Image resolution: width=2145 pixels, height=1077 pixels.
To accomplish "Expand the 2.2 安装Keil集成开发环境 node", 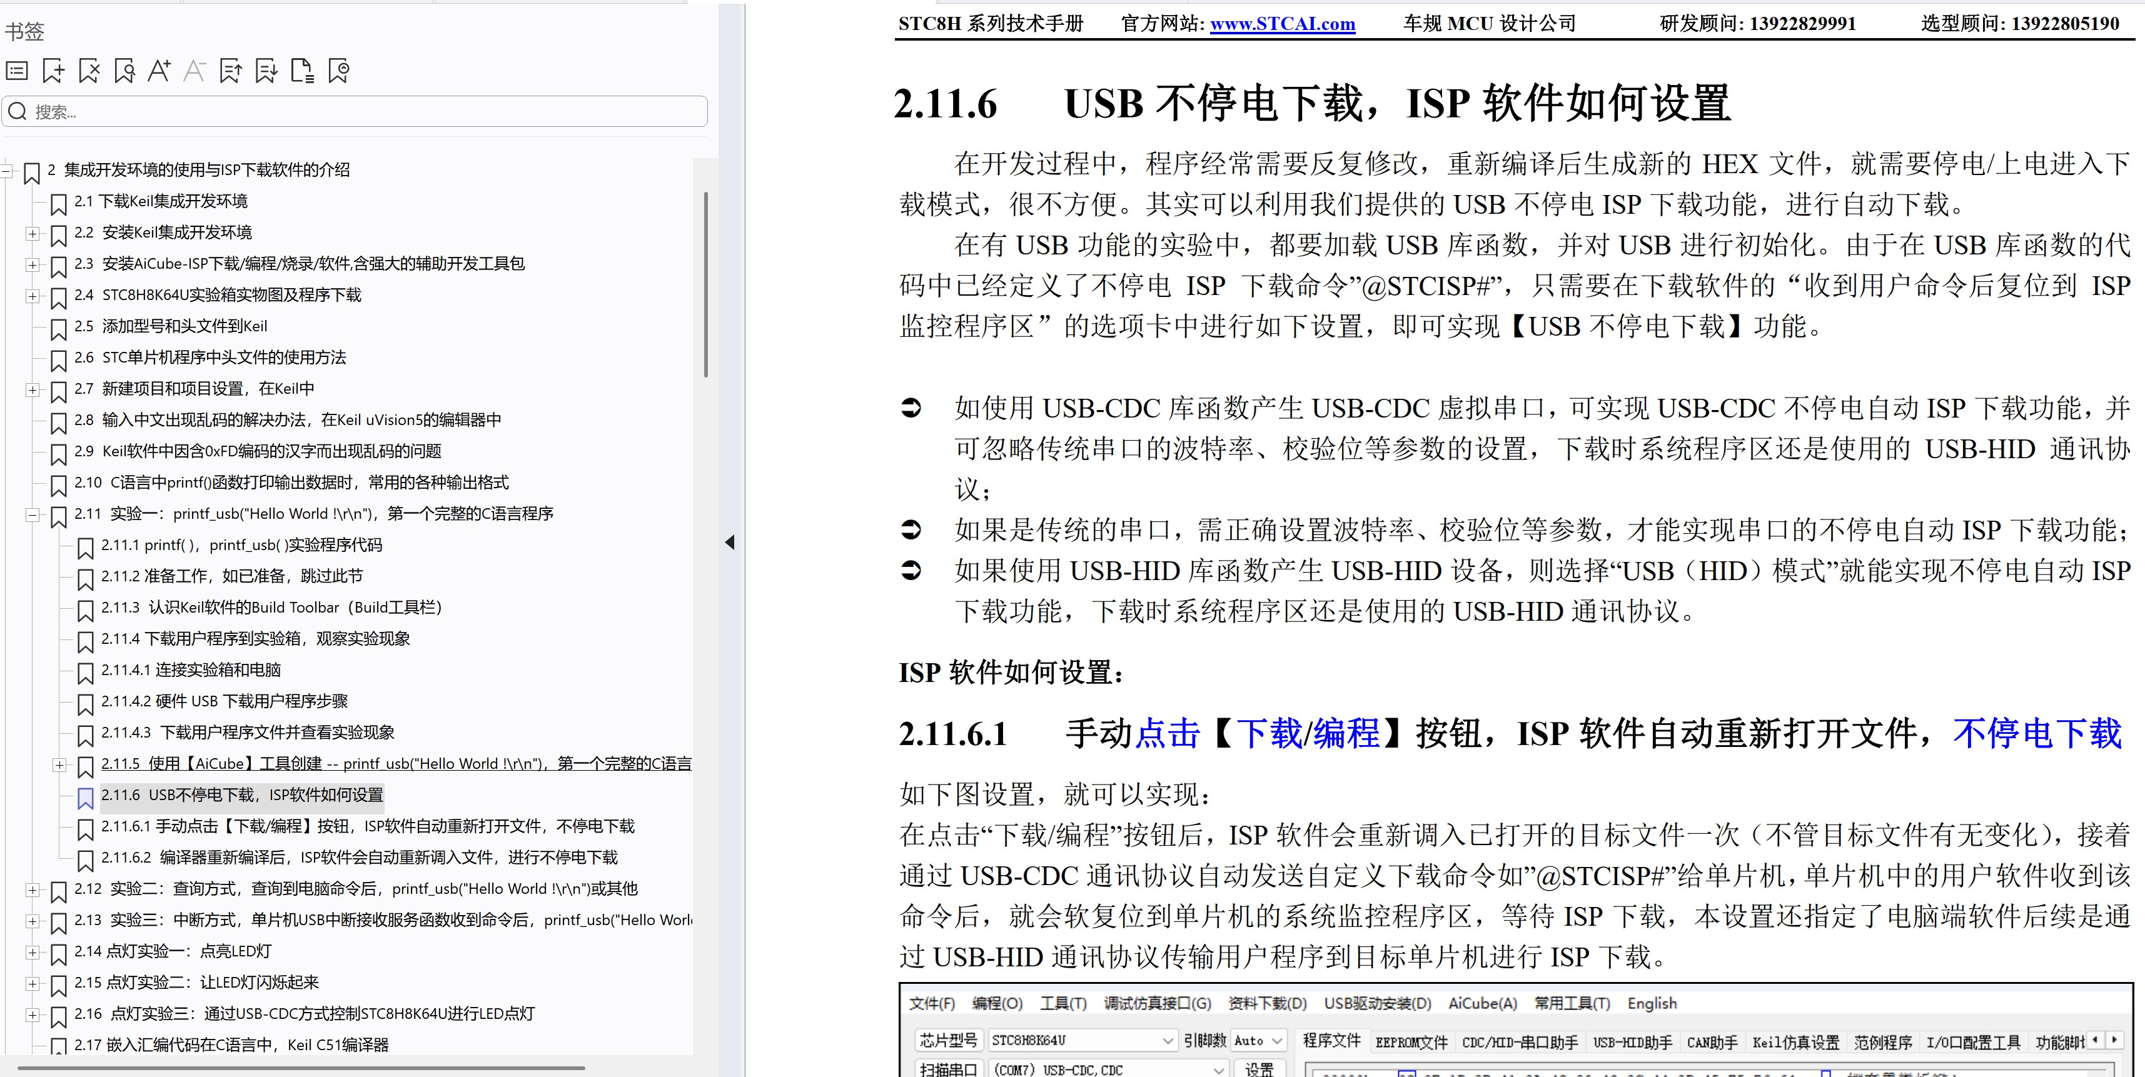I will coord(33,233).
